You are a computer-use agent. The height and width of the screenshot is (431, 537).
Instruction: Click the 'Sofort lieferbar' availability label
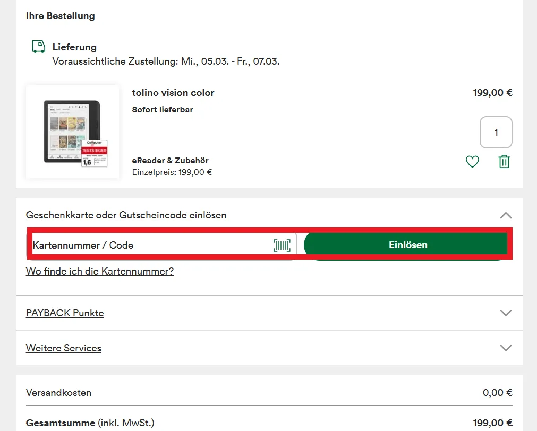click(x=162, y=110)
